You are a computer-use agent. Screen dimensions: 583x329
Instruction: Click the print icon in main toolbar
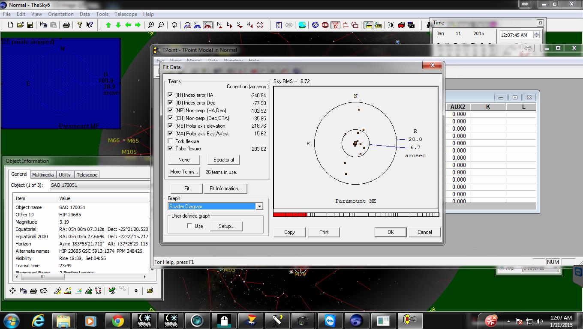click(x=66, y=25)
